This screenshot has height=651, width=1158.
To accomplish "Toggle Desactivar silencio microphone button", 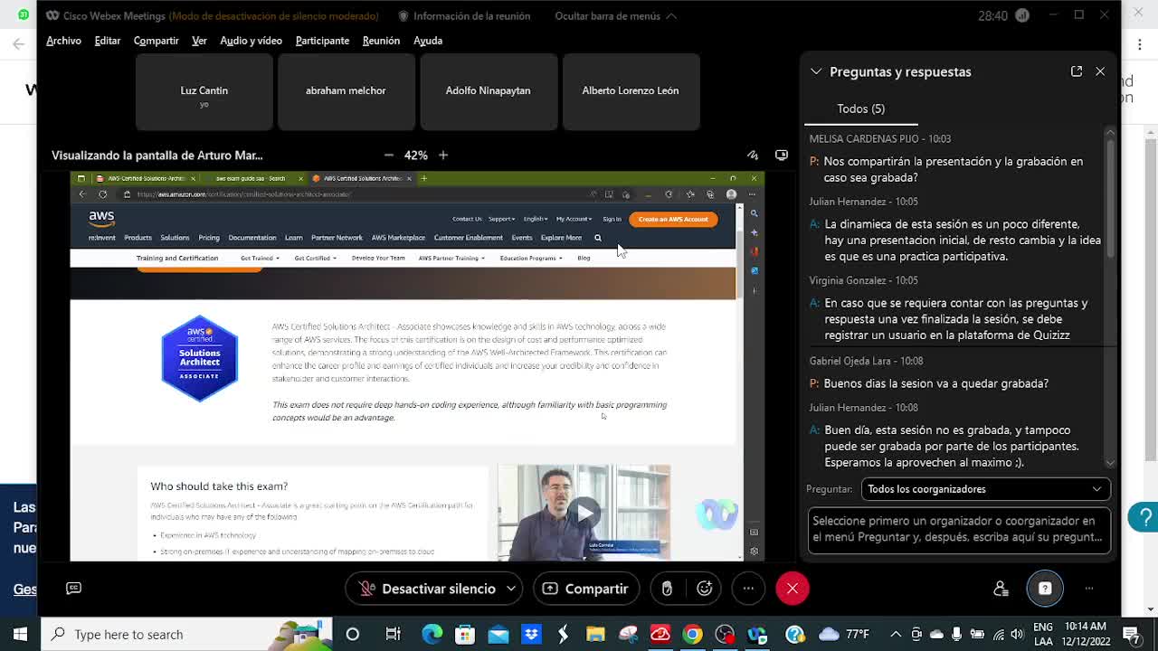I will pos(427,589).
